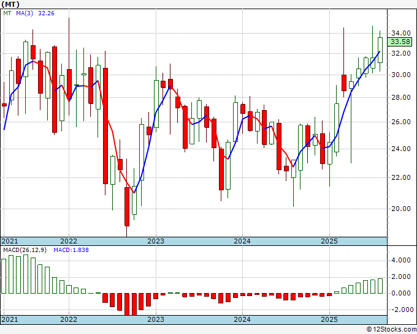
Task: Click the MA(3) indicator label
Action: pyautogui.click(x=25, y=13)
